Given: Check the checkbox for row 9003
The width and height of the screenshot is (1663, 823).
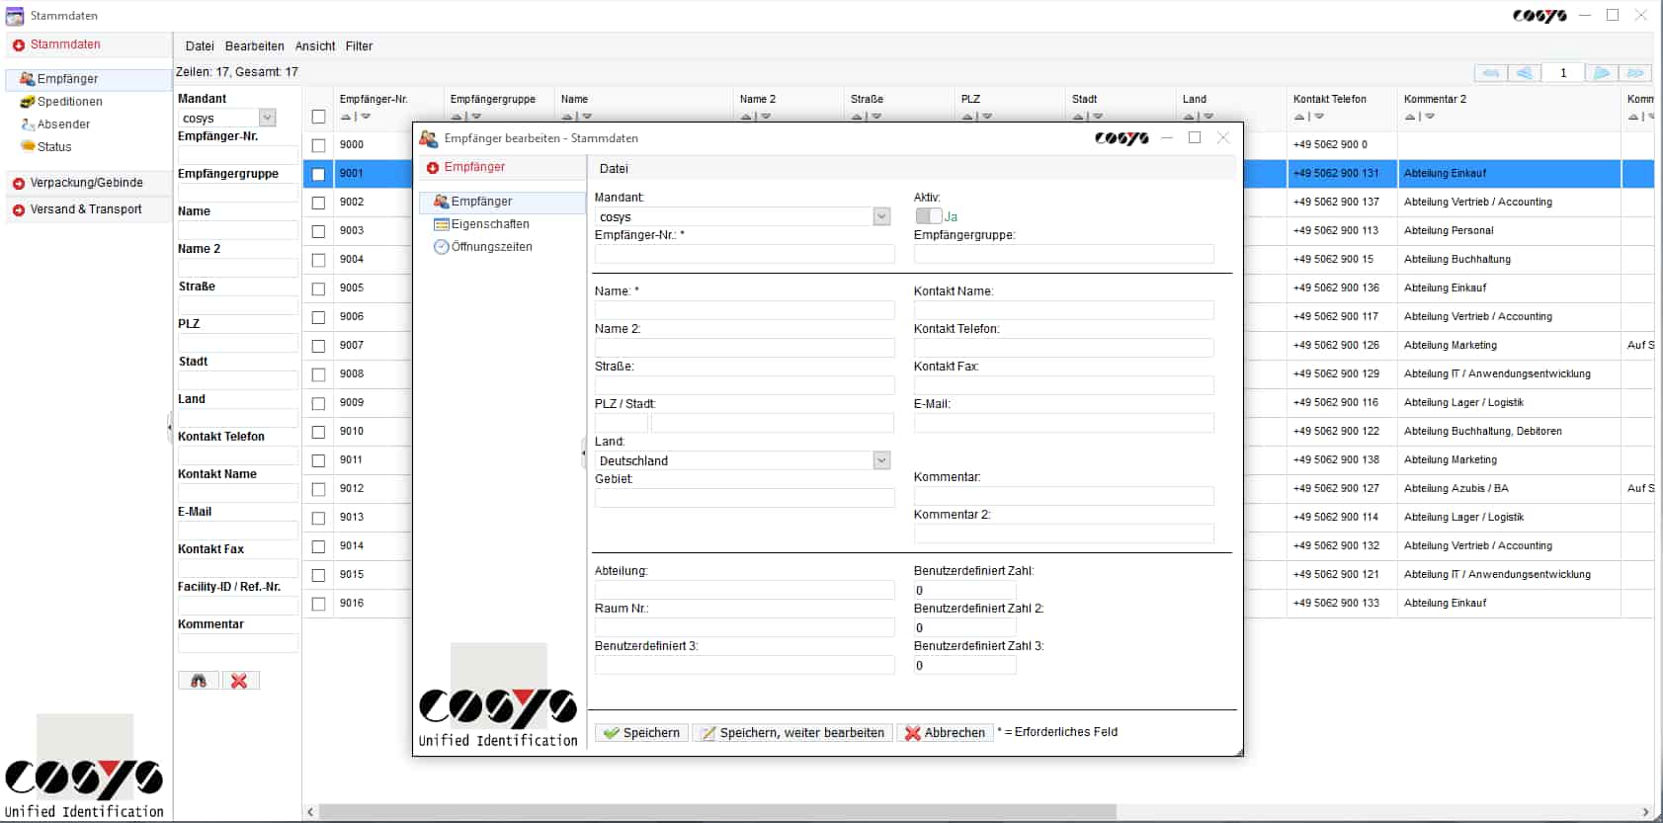Looking at the screenshot, I should pos(318,231).
